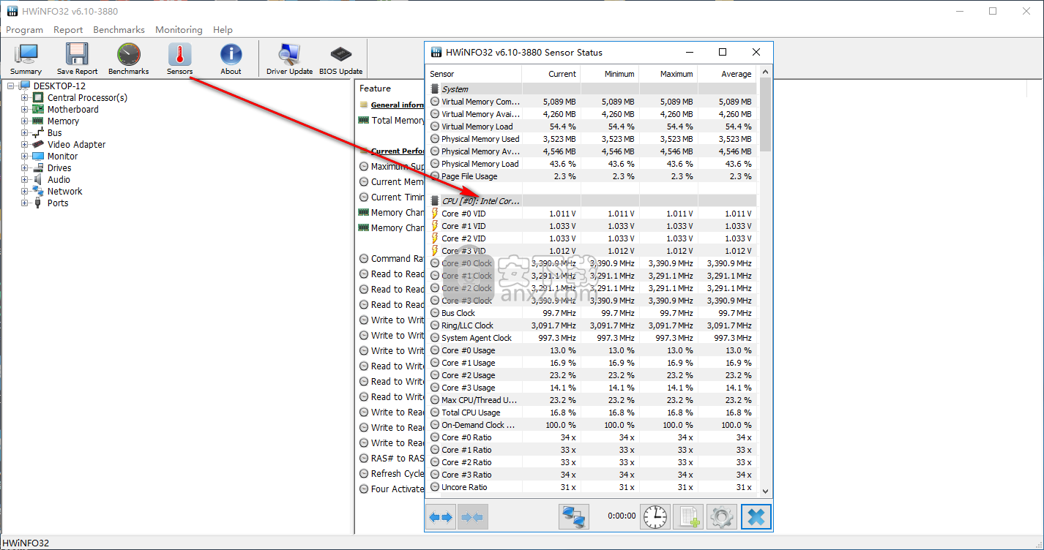Expand the Central Processor(s) node

pyautogui.click(x=25, y=97)
